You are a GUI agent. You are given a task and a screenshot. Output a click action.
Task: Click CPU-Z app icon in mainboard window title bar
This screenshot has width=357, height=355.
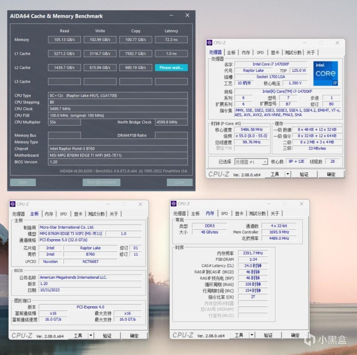[12, 204]
